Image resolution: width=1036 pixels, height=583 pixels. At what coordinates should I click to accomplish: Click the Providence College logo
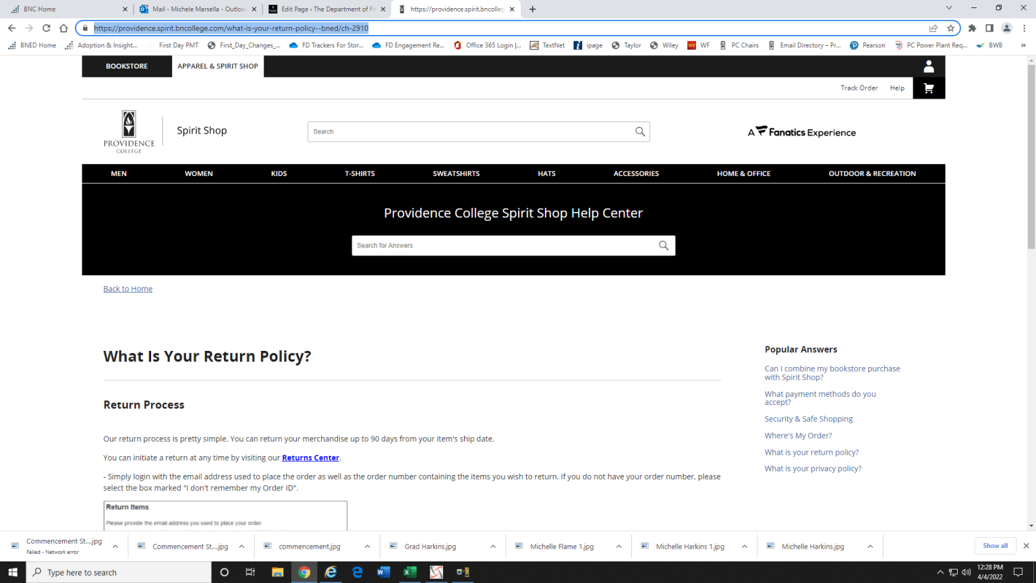click(x=128, y=132)
